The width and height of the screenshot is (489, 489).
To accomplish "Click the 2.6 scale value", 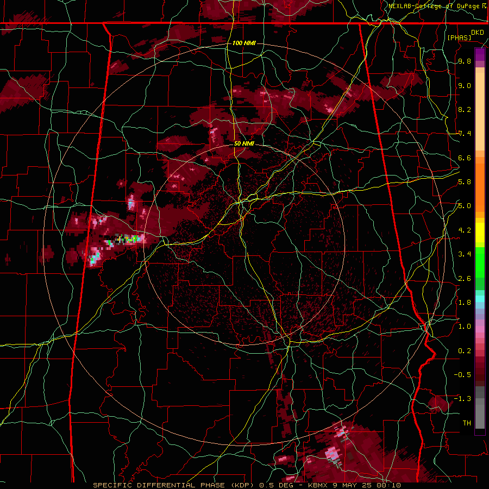I will [x=465, y=279].
